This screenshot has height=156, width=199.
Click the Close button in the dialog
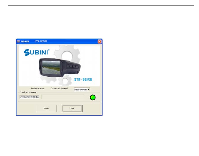(x=72, y=108)
